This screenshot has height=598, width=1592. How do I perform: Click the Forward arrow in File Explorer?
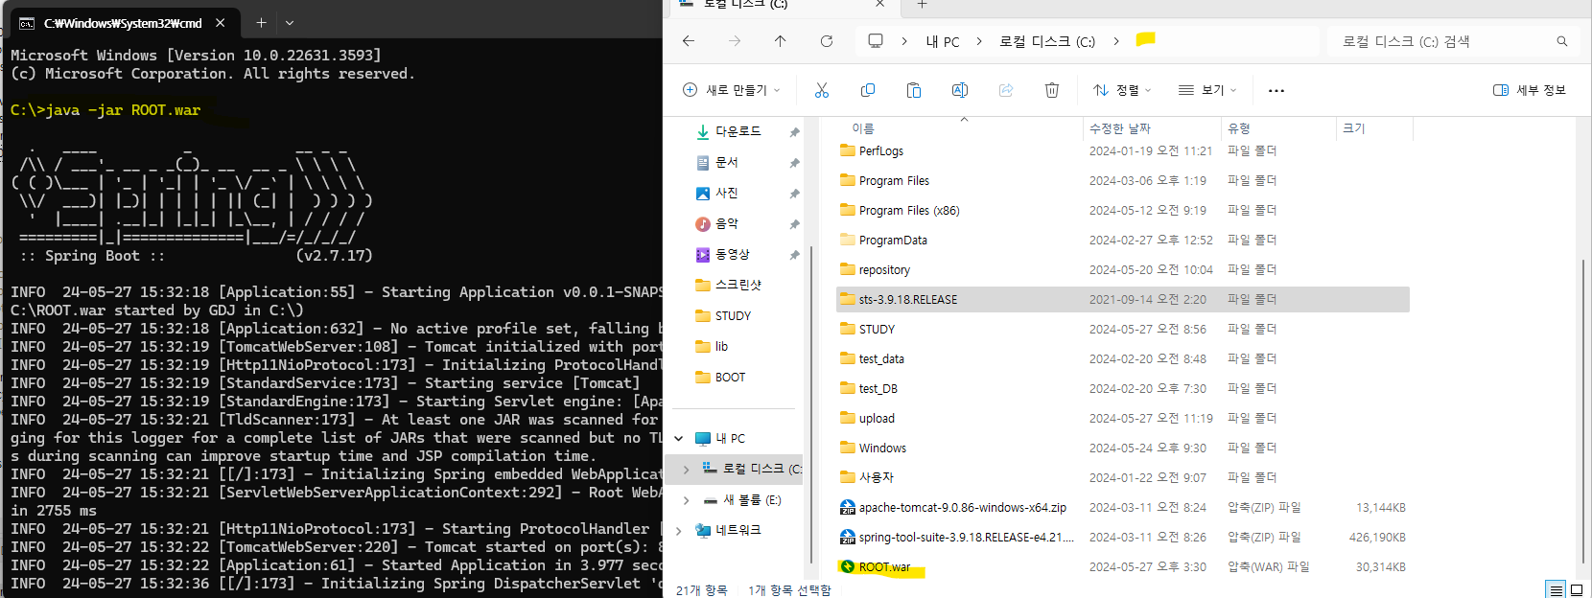735,41
